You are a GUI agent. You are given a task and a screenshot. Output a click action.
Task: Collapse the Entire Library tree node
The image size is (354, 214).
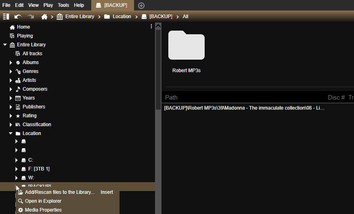[5, 45]
